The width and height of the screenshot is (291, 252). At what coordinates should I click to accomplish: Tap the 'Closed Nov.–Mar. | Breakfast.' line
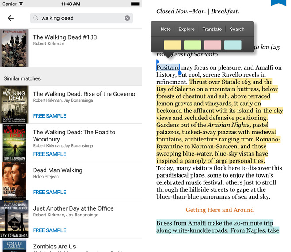click(x=198, y=11)
